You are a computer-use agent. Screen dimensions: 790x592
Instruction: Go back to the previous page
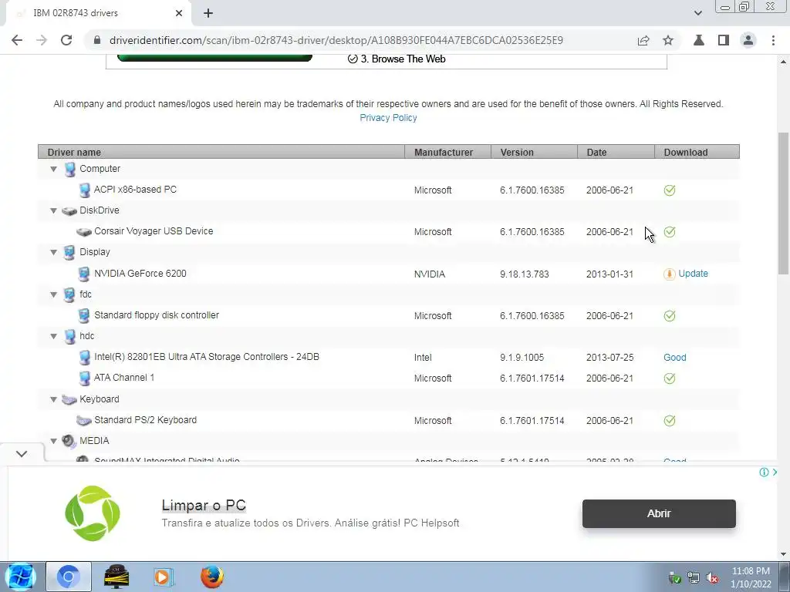tap(17, 40)
